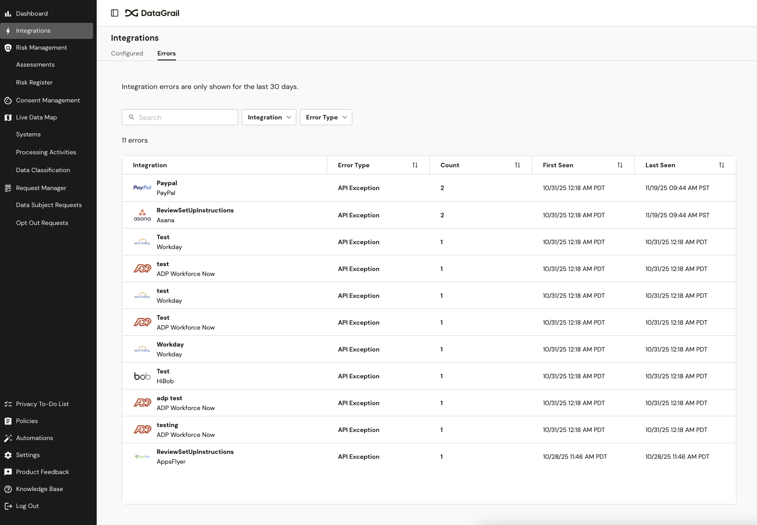Toggle sorting on the Last Seen column
757x525 pixels.
point(721,165)
